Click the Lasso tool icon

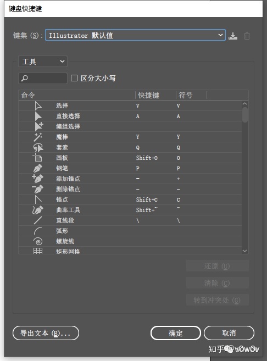38,147
